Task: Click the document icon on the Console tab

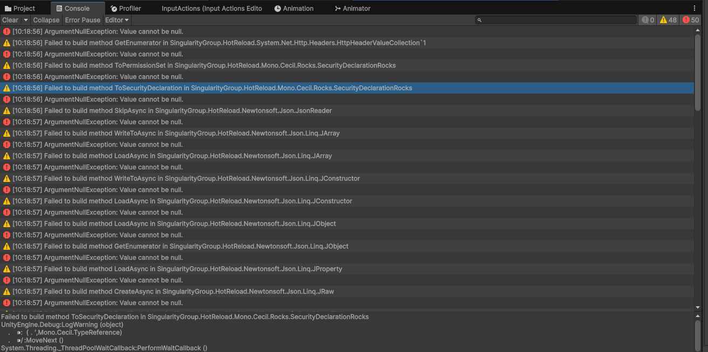Action: click(x=59, y=8)
